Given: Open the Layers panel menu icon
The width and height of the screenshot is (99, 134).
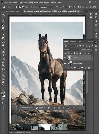Looking at the screenshot, I should pyautogui.click(x=92, y=41).
